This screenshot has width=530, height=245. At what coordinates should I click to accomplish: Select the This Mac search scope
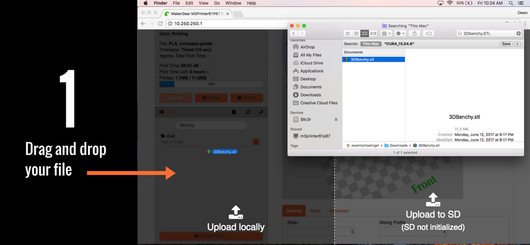pos(371,44)
